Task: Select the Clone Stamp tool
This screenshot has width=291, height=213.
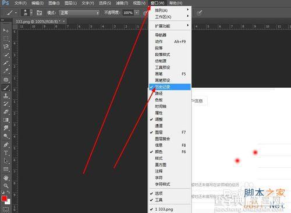Action: [6, 96]
